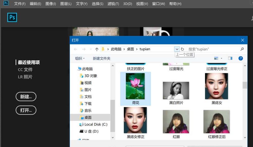Open the 编辑(E) menu
253x147 pixels.
click(35, 4)
